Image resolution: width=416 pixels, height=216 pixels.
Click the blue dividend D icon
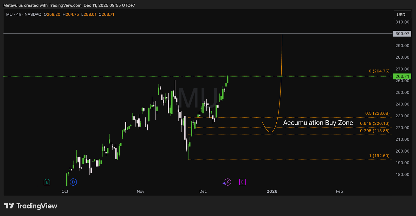pyautogui.click(x=73, y=182)
